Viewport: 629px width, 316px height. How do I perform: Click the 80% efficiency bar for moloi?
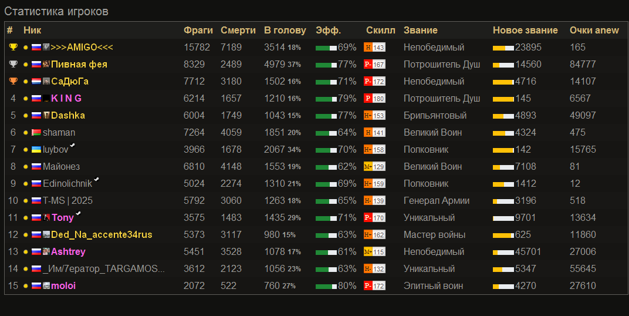[326, 286]
